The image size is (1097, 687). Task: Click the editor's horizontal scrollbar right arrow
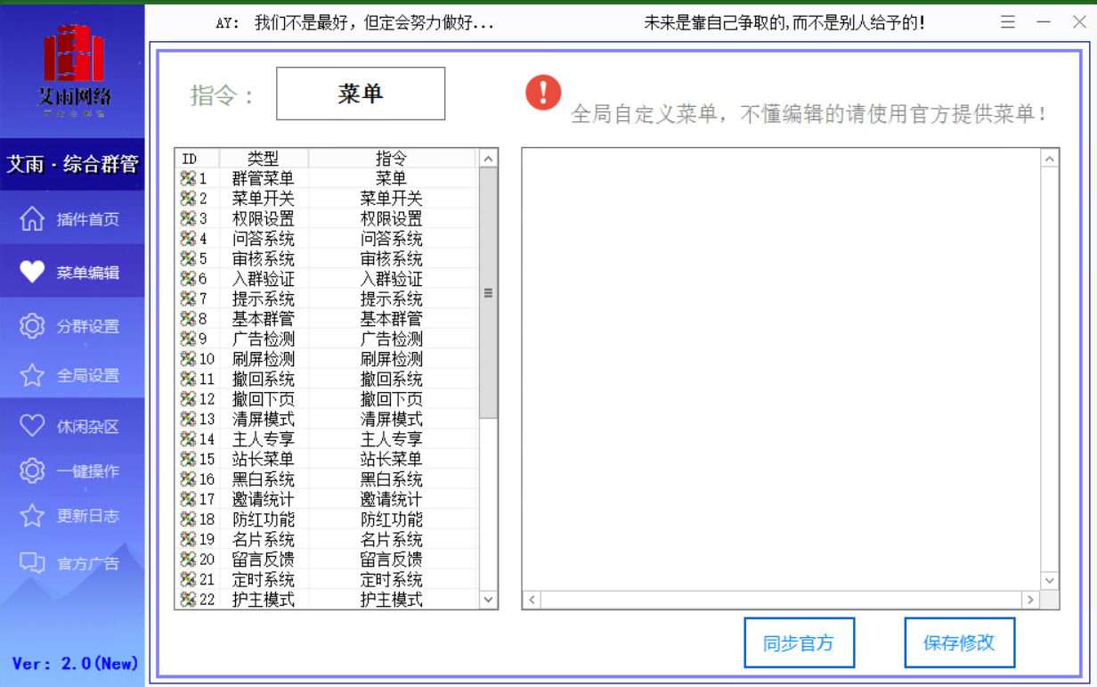tap(1030, 600)
